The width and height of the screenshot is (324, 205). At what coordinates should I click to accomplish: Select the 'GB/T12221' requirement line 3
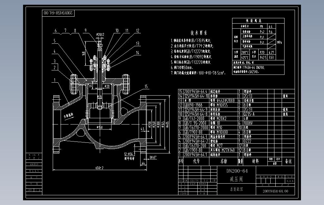[191, 51]
